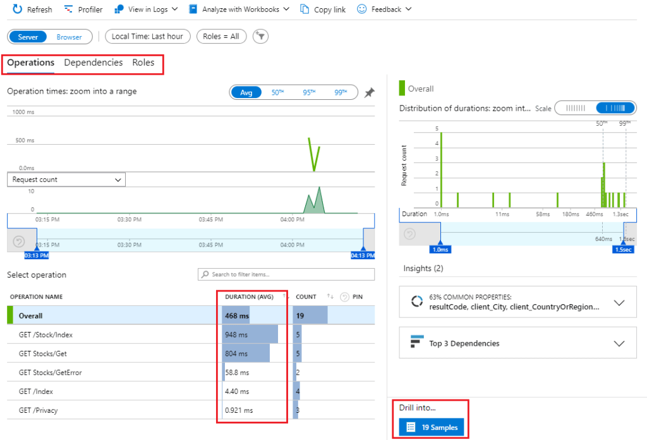Click the duration range reset icon

tap(410, 234)
